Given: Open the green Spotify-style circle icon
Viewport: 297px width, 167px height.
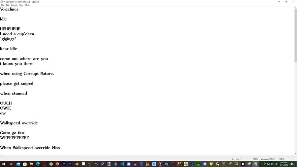Looking at the screenshot, I should tap(198, 164).
